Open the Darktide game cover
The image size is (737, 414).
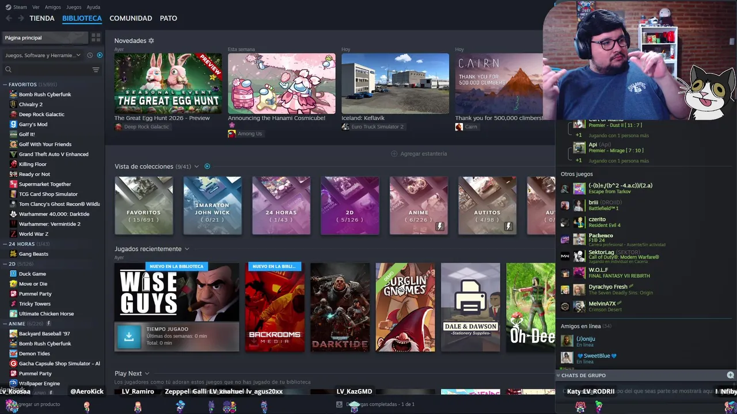coord(340,307)
